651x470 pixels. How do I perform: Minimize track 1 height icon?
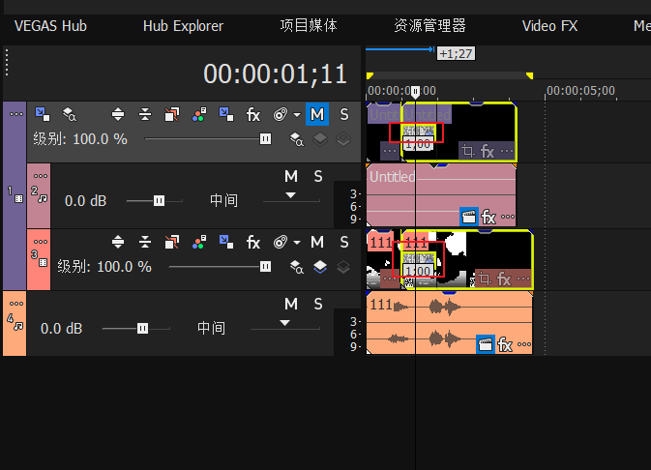click(x=145, y=114)
